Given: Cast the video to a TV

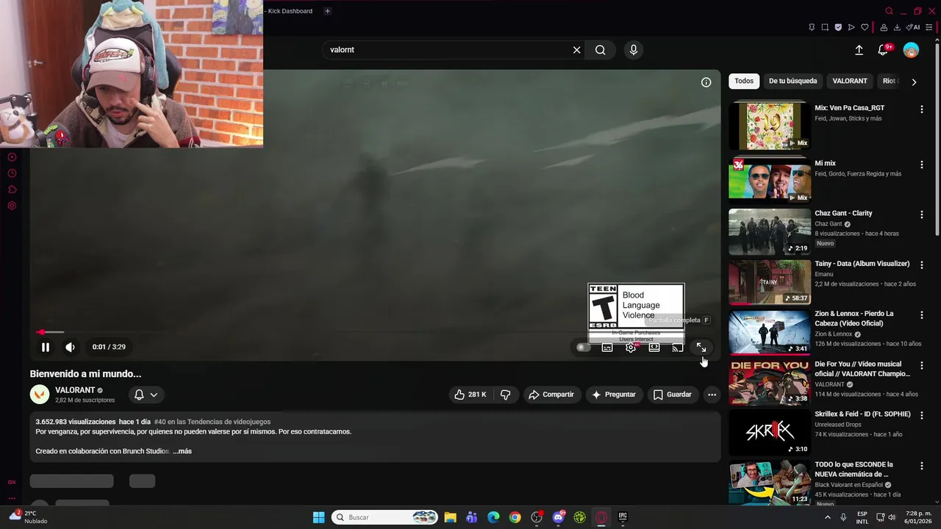Looking at the screenshot, I should (677, 348).
